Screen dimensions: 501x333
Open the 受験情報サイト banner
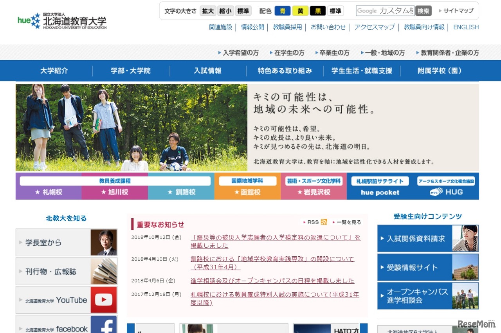tap(428, 267)
